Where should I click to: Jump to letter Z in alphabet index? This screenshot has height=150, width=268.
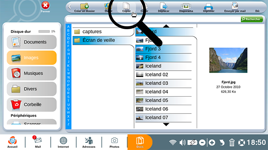click(x=68, y=124)
